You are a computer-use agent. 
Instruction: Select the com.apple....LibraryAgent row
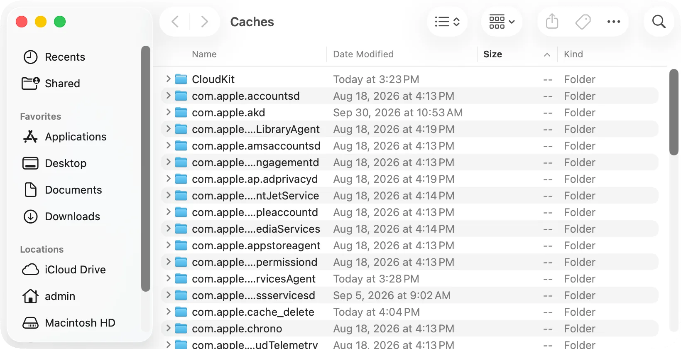409,129
